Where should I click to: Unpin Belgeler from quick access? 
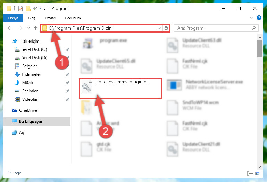pos(68,66)
